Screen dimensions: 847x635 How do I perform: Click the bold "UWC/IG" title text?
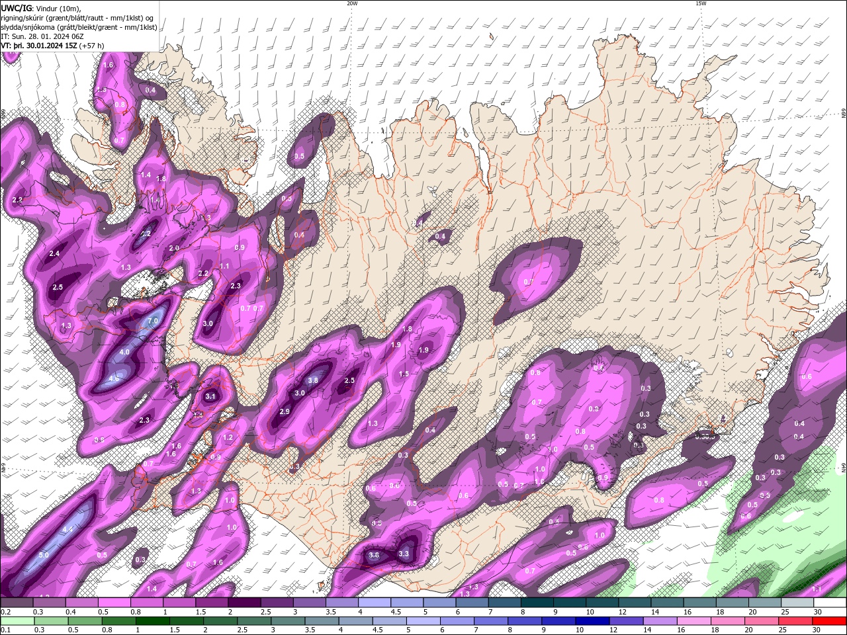17,8
